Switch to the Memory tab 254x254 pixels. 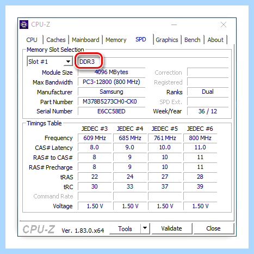[x=116, y=40]
